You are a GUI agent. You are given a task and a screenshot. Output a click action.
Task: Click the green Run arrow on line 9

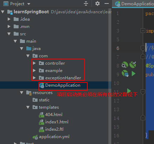pyautogui.click(x=134, y=74)
